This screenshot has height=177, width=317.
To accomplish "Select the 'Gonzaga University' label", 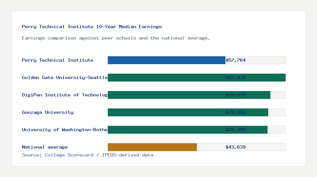I will 48,112.
